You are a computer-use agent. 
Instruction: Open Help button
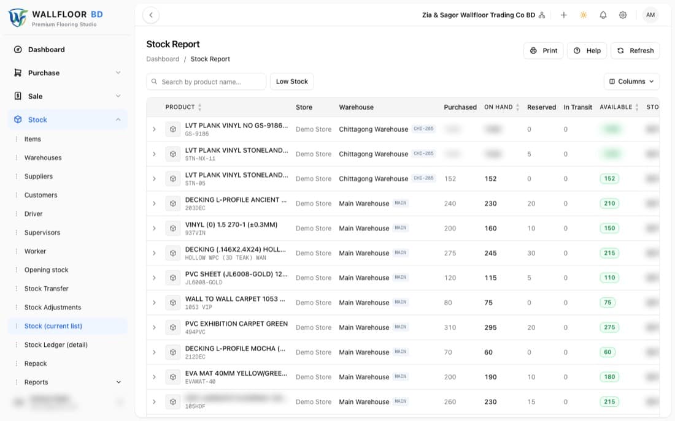587,51
